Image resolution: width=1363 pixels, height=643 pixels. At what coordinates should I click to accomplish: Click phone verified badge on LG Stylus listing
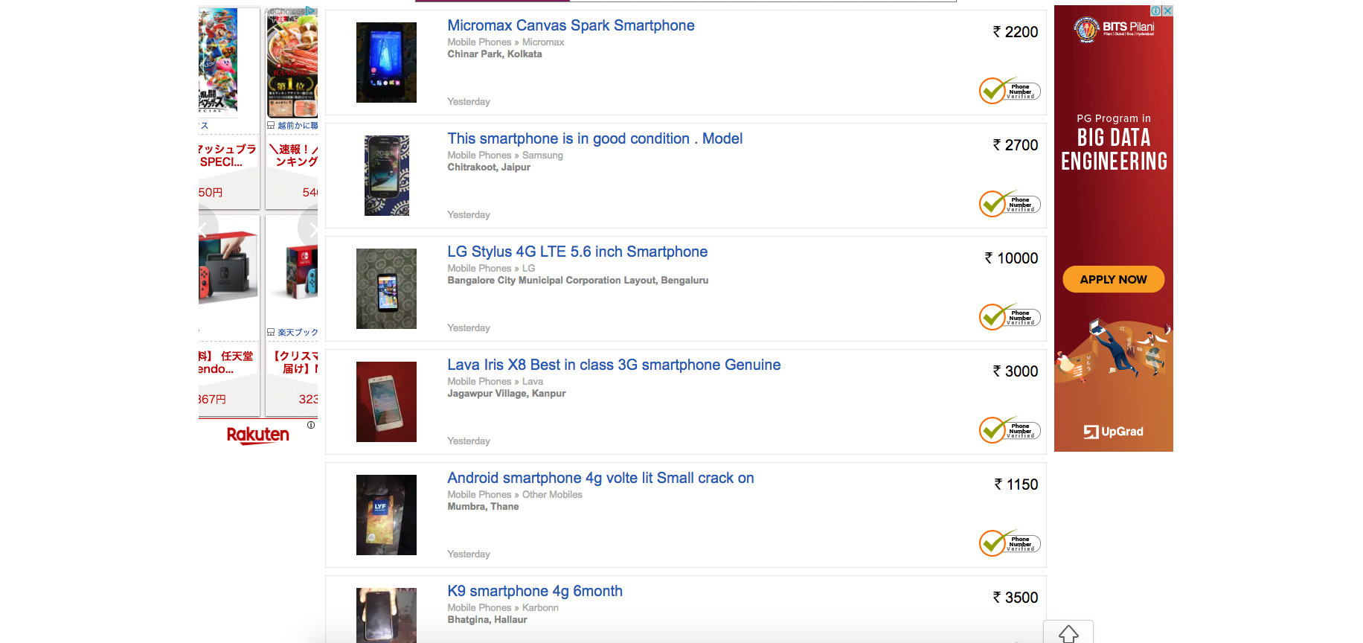[x=1009, y=317]
